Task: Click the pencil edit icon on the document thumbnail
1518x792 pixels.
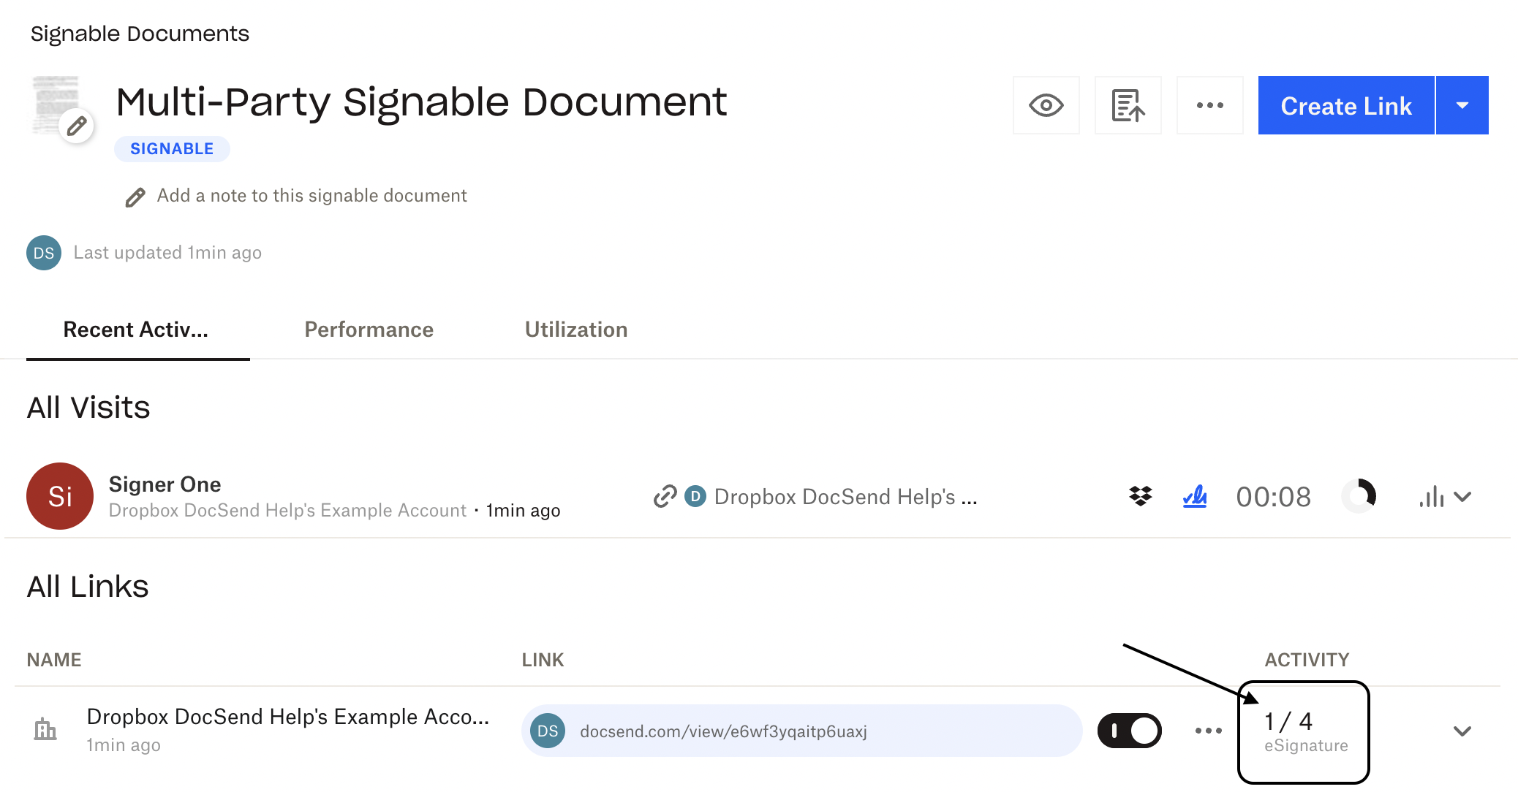Action: (77, 126)
